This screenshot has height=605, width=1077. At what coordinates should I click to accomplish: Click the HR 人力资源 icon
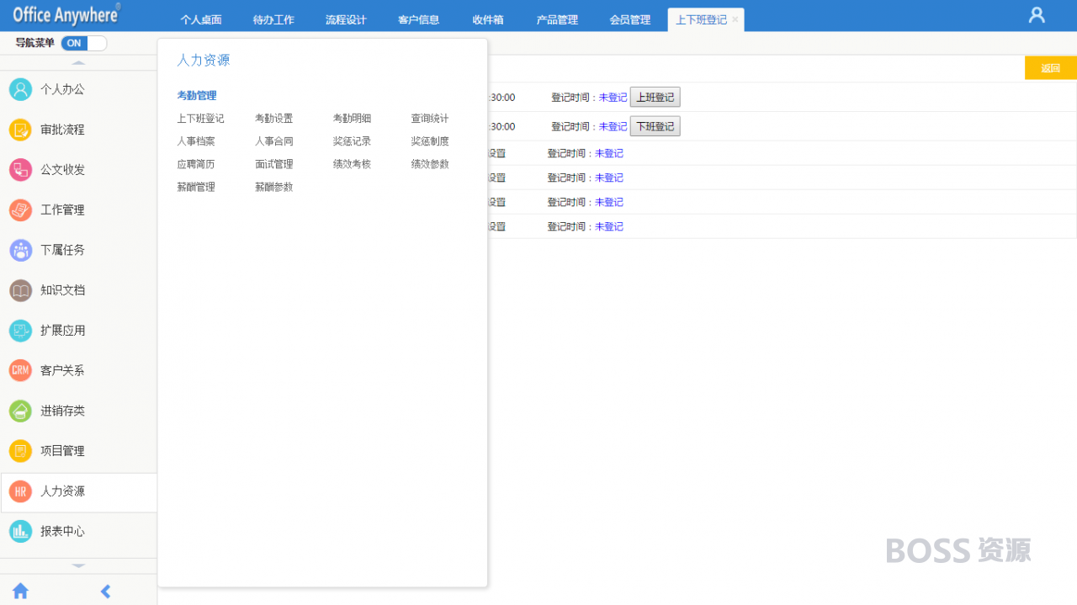tap(20, 491)
